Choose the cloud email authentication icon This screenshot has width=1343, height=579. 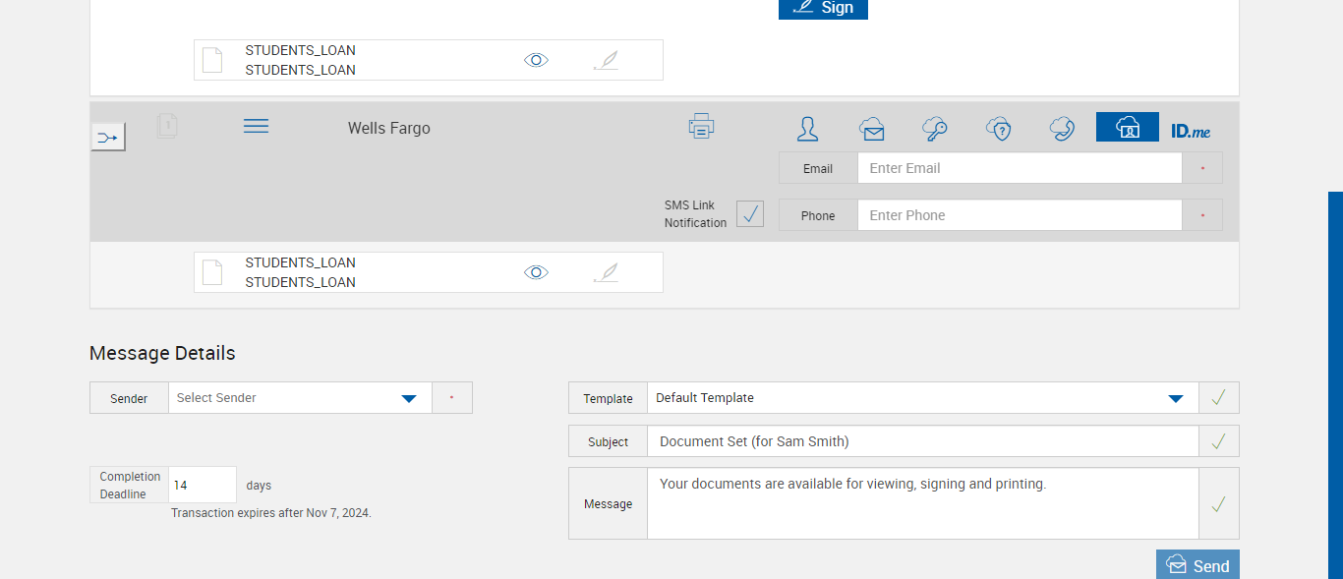(x=871, y=129)
